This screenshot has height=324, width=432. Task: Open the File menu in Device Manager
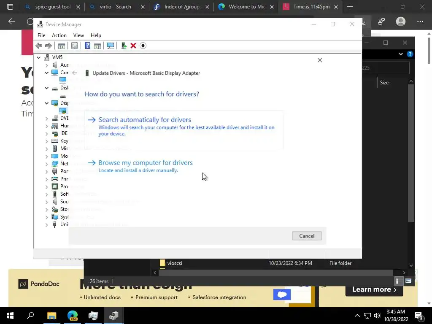pyautogui.click(x=41, y=35)
